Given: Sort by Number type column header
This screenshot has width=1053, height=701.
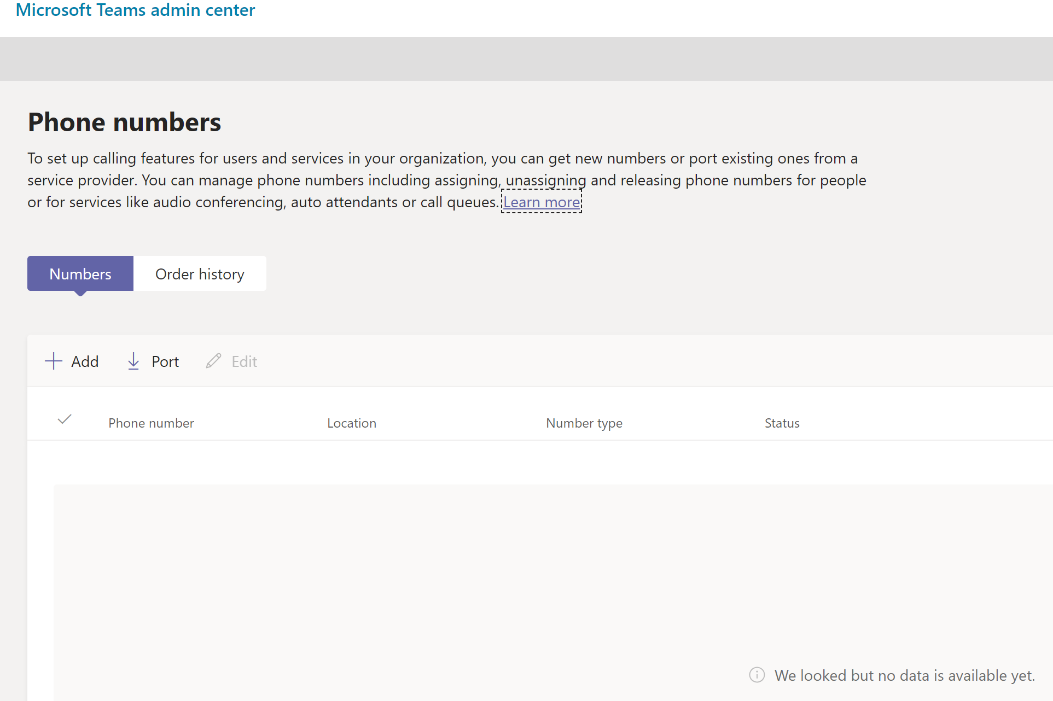Looking at the screenshot, I should [x=584, y=423].
